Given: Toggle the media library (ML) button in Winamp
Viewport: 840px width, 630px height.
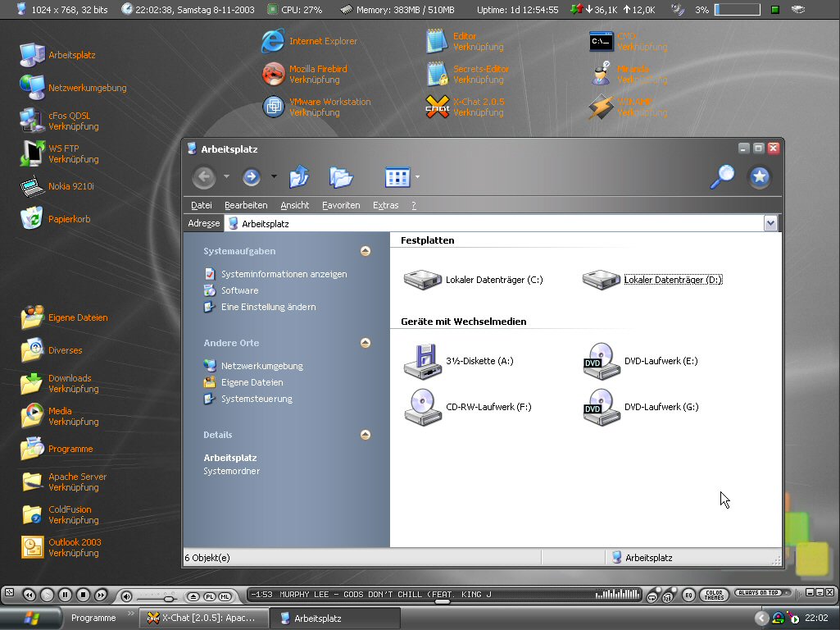Looking at the screenshot, I should pos(225,596).
